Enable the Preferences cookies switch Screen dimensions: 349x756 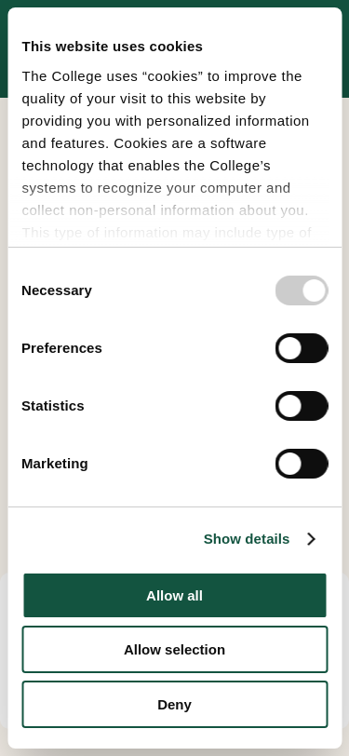coord(302,348)
